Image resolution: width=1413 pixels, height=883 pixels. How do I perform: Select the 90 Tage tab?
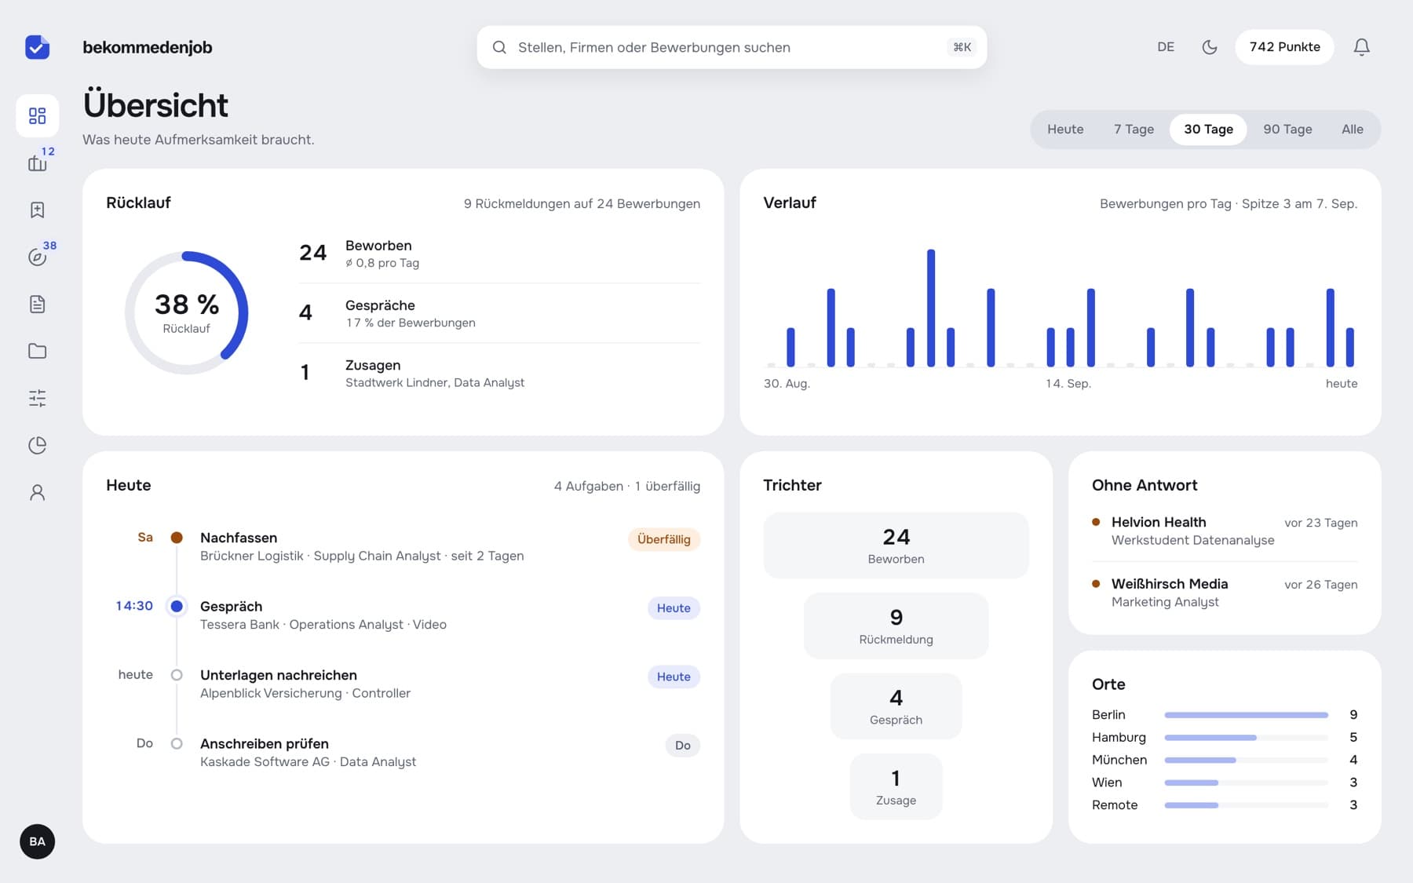click(1287, 130)
